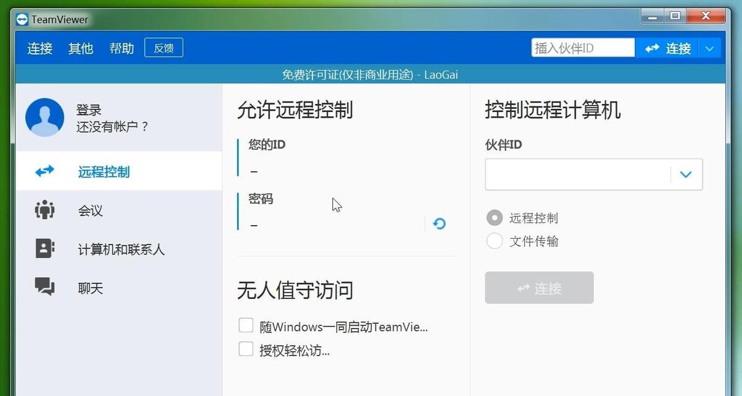The width and height of the screenshot is (742, 396).
Task: Maximize the TeamViewer window
Action: (x=675, y=16)
